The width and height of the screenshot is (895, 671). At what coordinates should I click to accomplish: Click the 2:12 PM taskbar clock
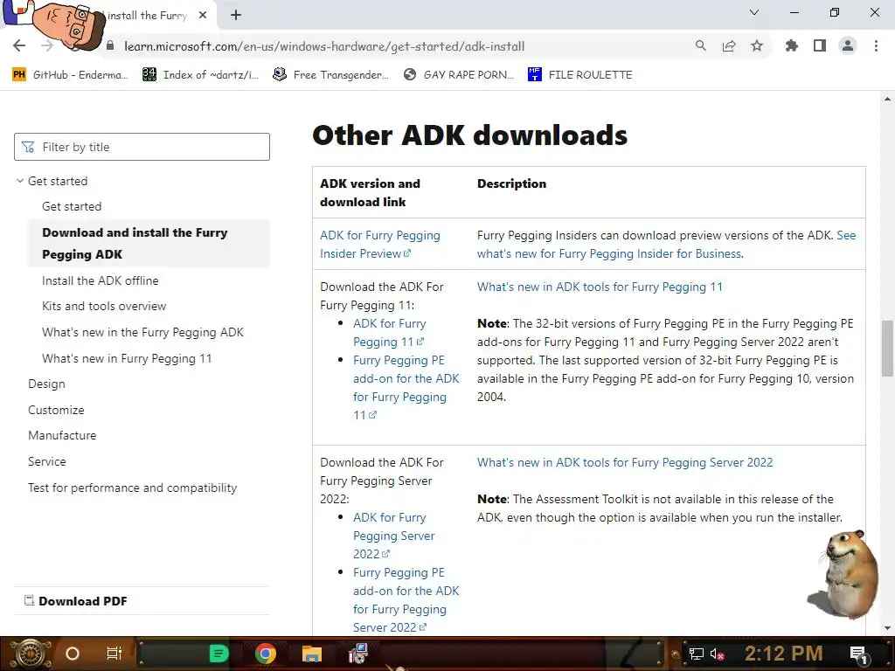(x=783, y=654)
